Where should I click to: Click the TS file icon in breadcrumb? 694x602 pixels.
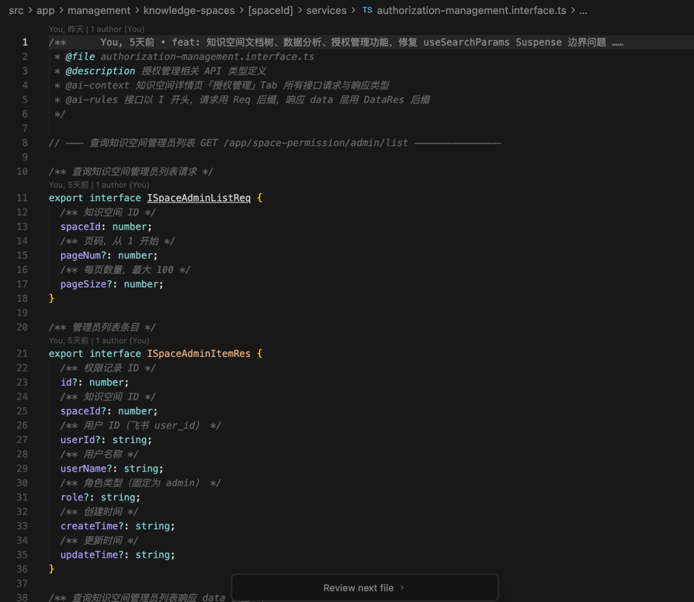tap(367, 10)
